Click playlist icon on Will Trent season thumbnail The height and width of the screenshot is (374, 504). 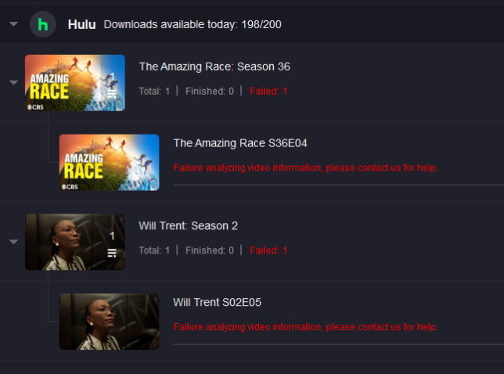(x=112, y=254)
